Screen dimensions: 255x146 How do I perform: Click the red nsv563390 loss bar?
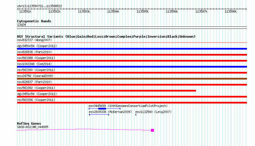tap(132, 73)
